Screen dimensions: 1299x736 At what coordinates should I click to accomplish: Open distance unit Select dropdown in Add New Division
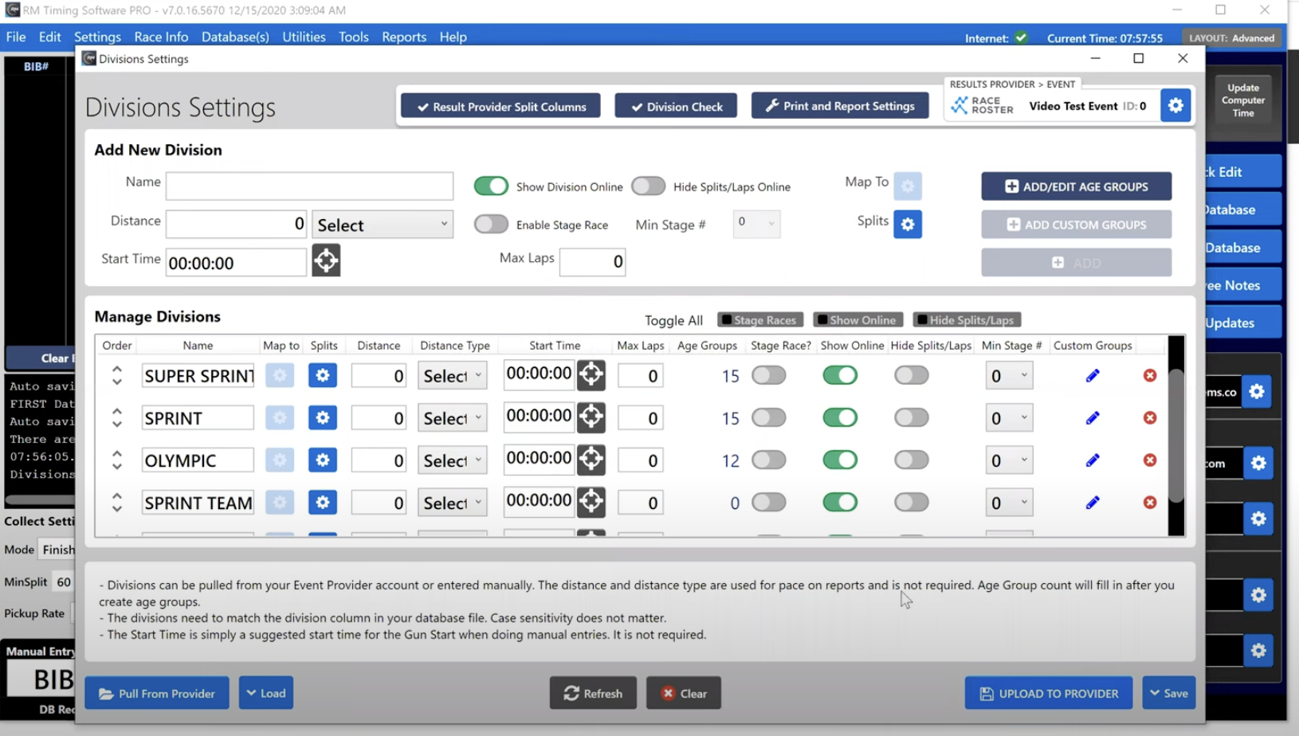[x=383, y=225]
